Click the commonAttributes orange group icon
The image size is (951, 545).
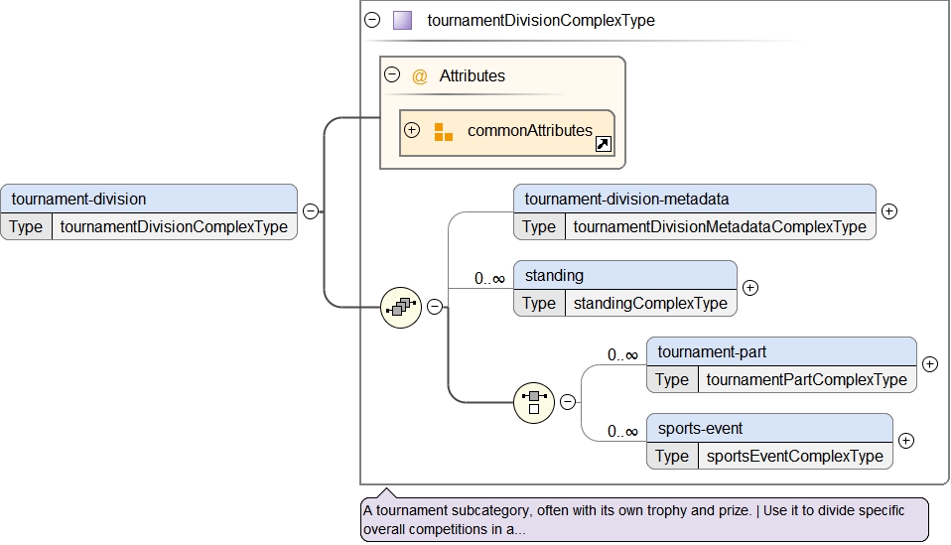click(x=443, y=131)
